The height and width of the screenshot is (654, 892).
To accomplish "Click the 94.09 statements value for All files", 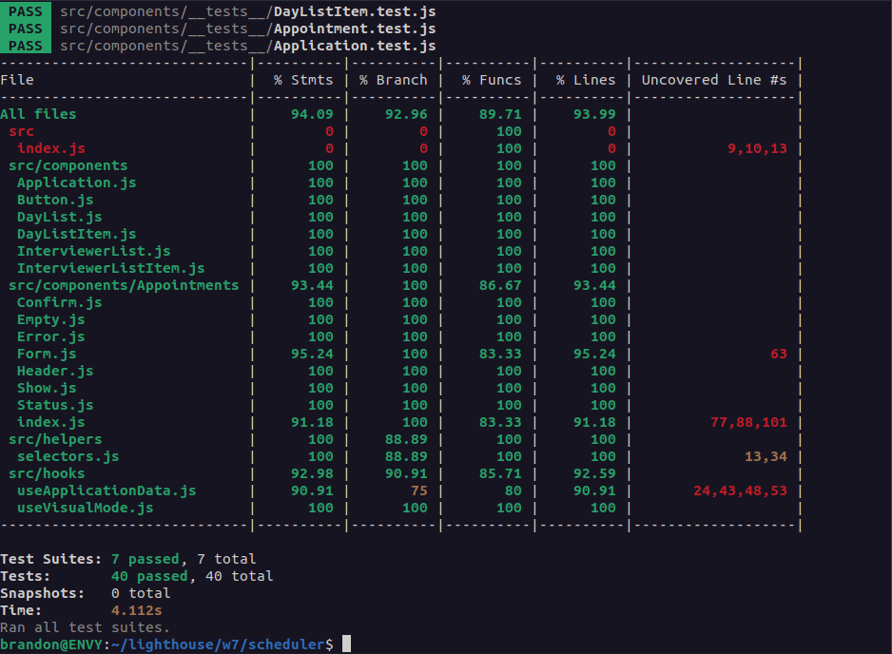I will (x=312, y=114).
